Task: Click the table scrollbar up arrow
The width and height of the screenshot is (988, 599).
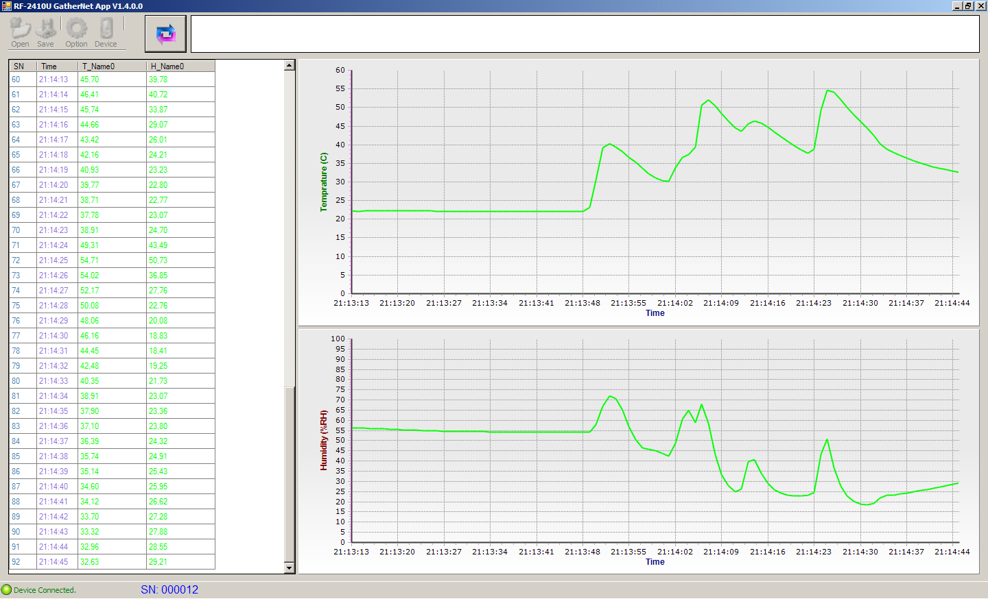Action: coord(289,65)
